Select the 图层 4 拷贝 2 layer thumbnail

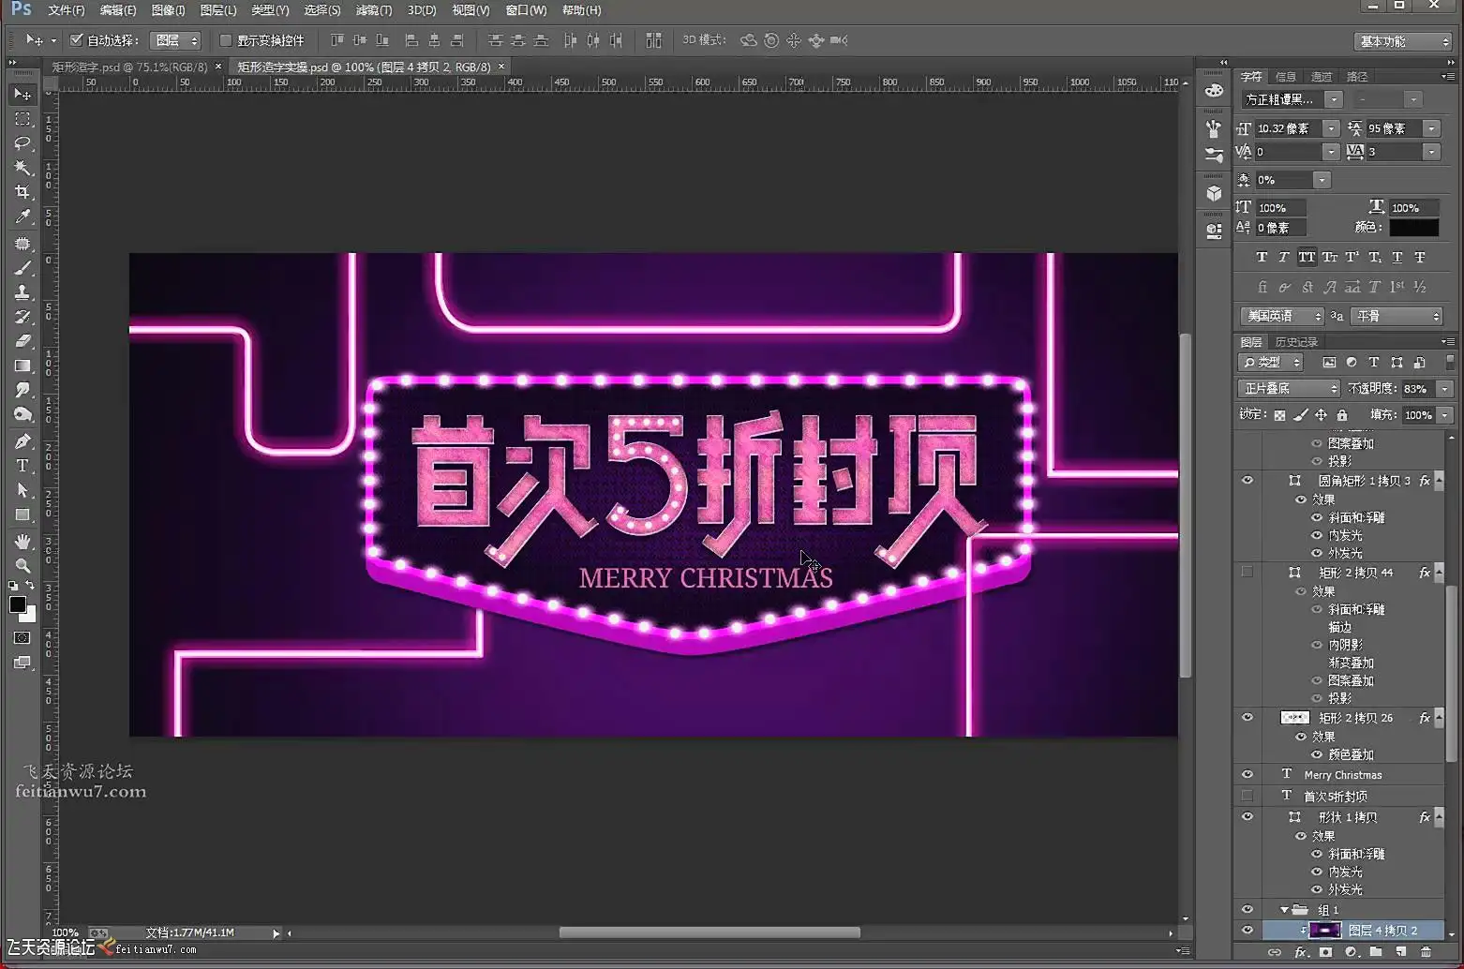[1324, 931]
